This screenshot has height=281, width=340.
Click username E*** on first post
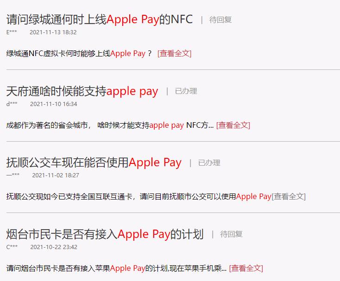pyautogui.click(x=12, y=32)
